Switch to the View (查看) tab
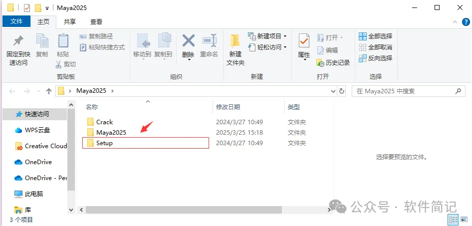The image size is (472, 226). [96, 21]
